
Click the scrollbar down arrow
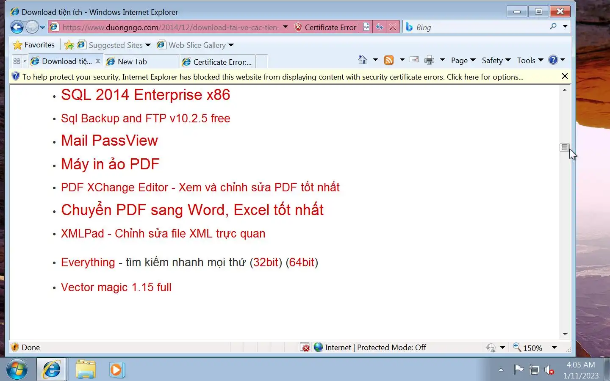[565, 334]
